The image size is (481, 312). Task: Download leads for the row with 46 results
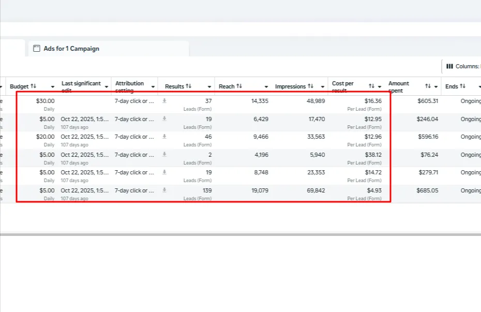[x=164, y=137]
